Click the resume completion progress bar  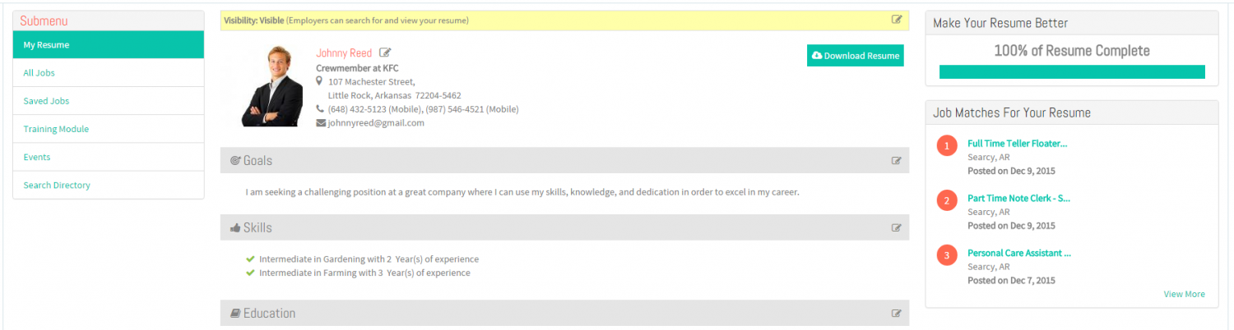tap(1072, 72)
